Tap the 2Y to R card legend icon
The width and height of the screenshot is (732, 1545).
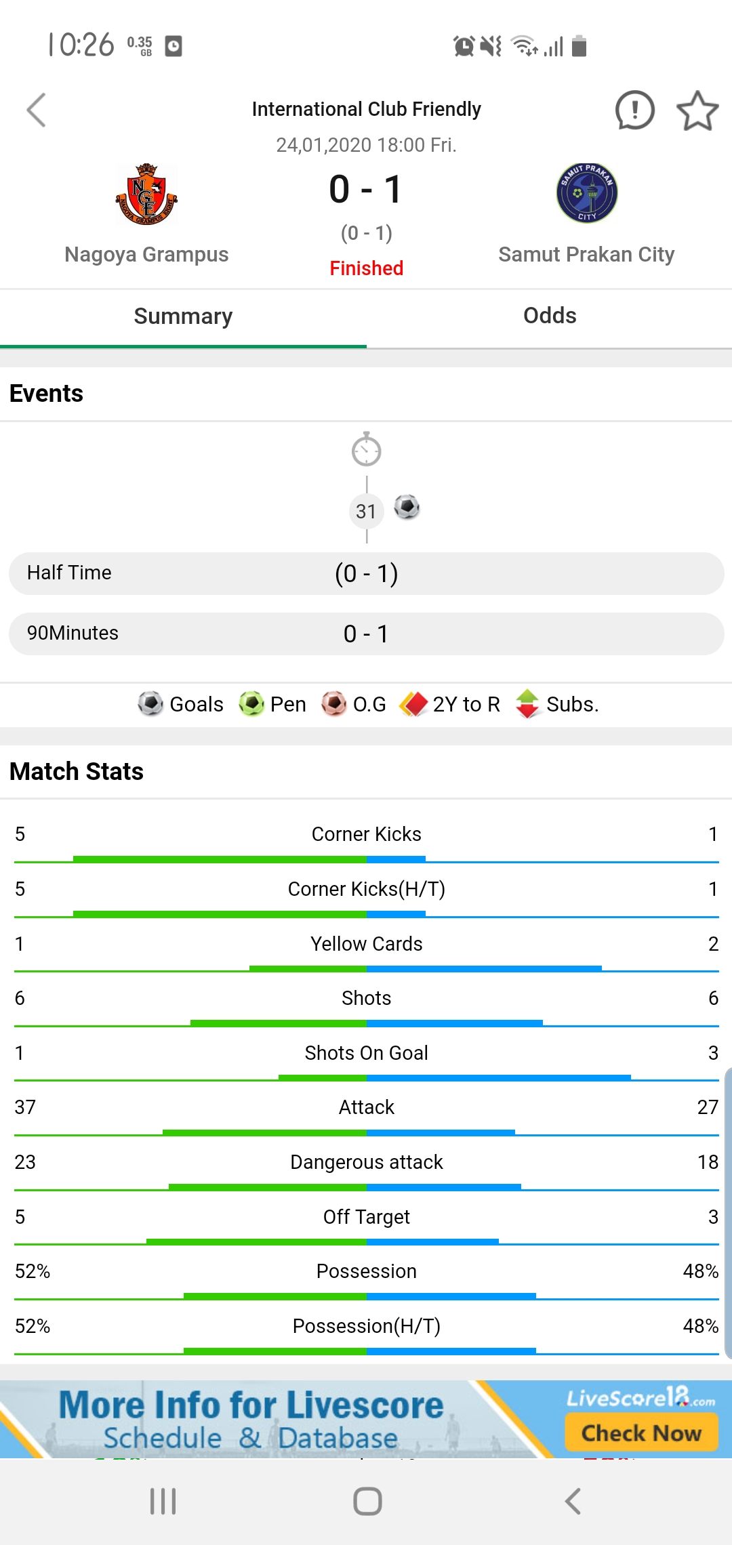413,704
